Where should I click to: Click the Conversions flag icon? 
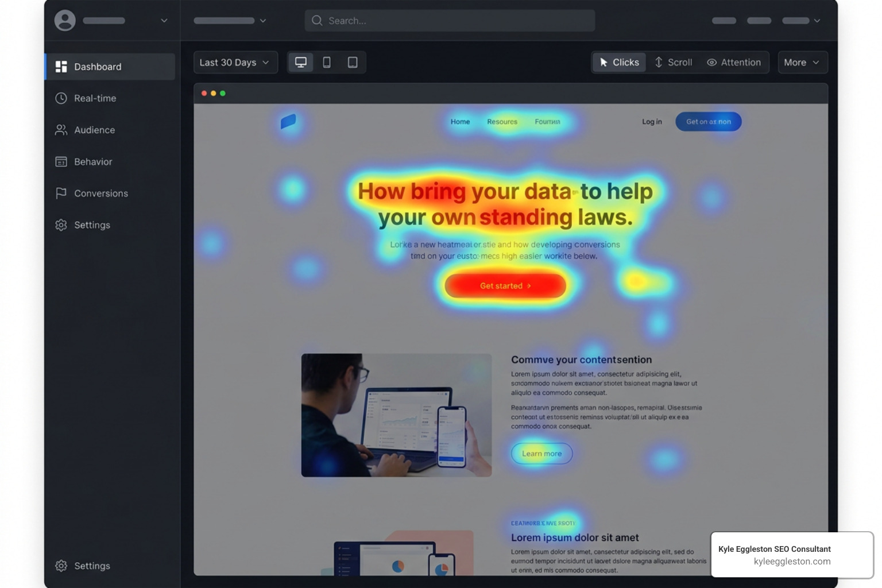pos(61,194)
